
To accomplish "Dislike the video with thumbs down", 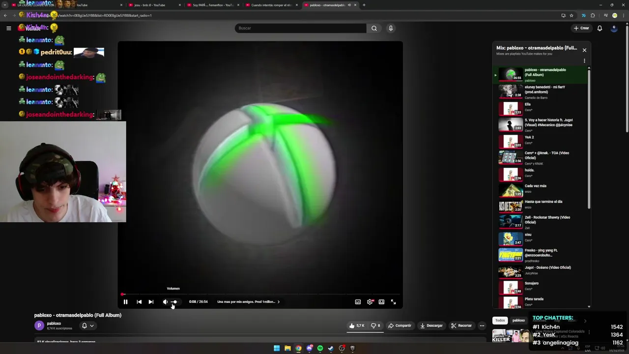I will point(375,325).
